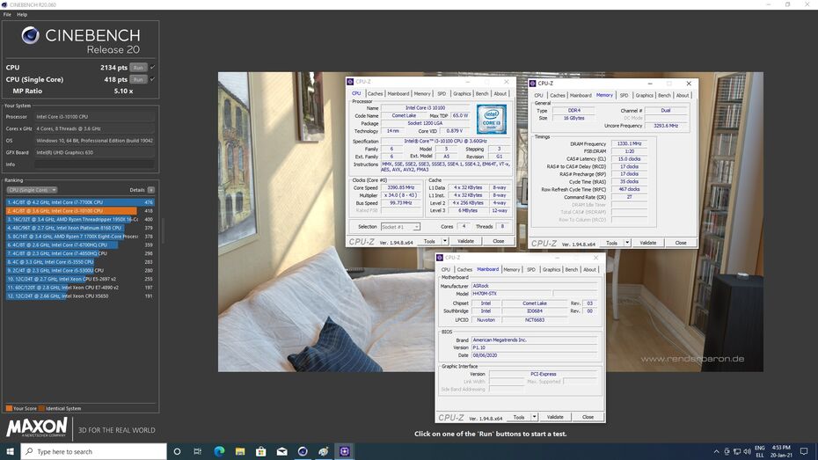Open the SPD tab in CPU-Z Memory window
This screenshot has width=818, height=460.
[624, 96]
